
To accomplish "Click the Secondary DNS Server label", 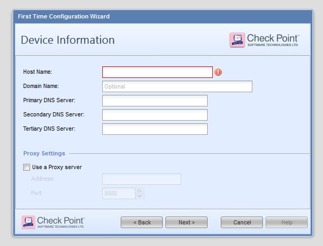I will pyautogui.click(x=54, y=114).
